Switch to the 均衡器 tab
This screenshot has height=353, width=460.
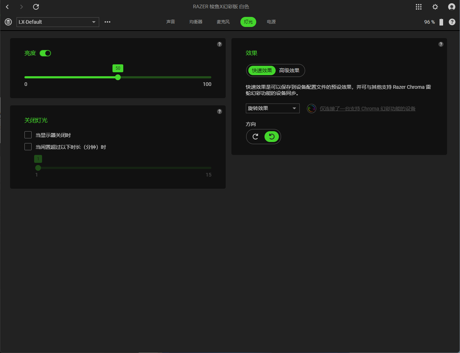pyautogui.click(x=196, y=22)
